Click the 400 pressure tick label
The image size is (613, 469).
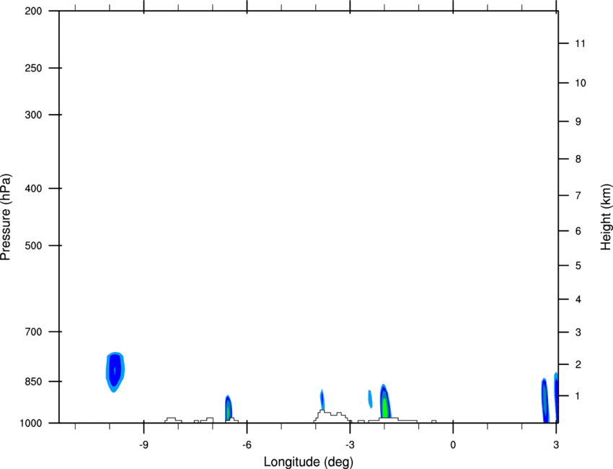pos(33,188)
